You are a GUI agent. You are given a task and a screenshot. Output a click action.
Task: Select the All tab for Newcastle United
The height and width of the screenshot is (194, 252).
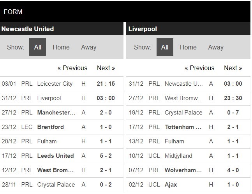(37, 47)
